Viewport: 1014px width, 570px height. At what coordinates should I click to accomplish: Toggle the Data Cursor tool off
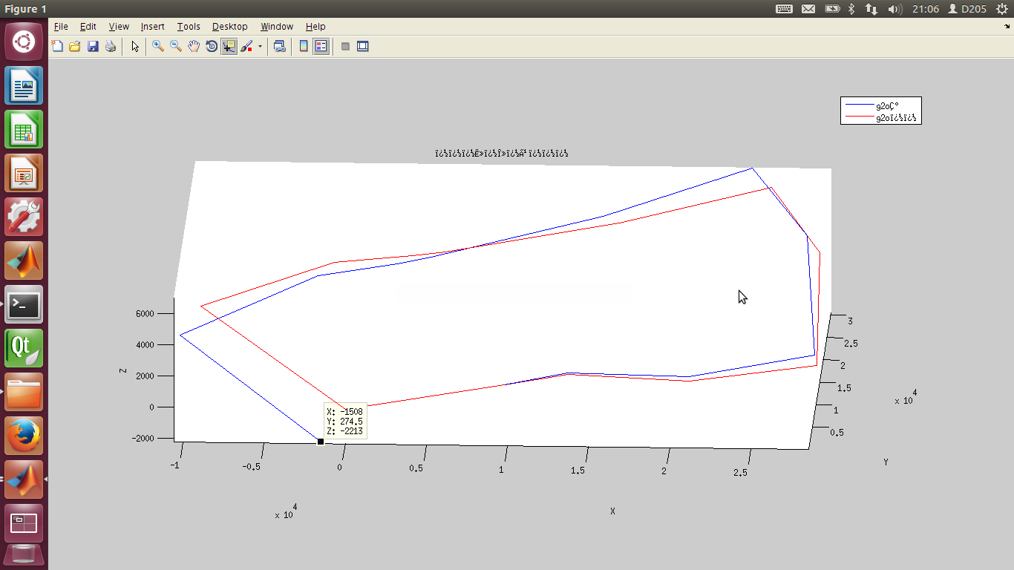pos(229,46)
